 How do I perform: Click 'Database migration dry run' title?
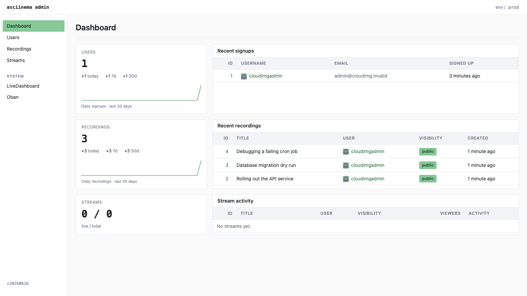(266, 165)
